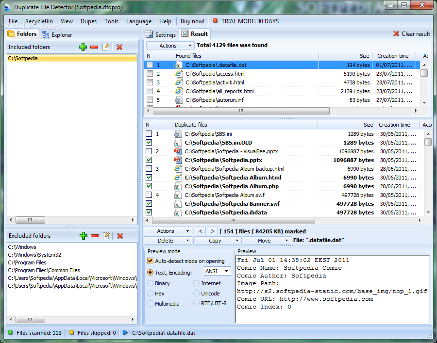Open the RecycleBin menu
437x343 pixels.
click(x=39, y=21)
